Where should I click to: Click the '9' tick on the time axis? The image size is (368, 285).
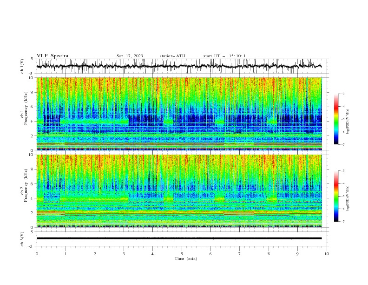tap(297, 254)
